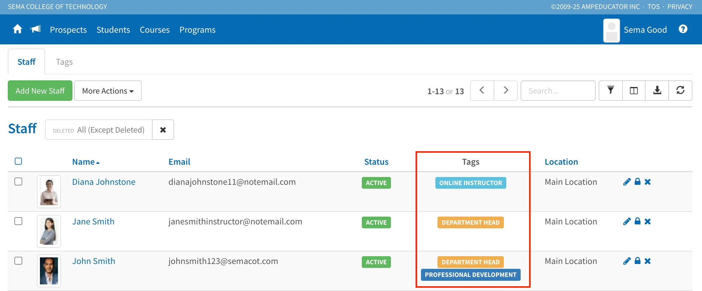Remove the Deleted filter with X
702x291 pixels.
163,130
